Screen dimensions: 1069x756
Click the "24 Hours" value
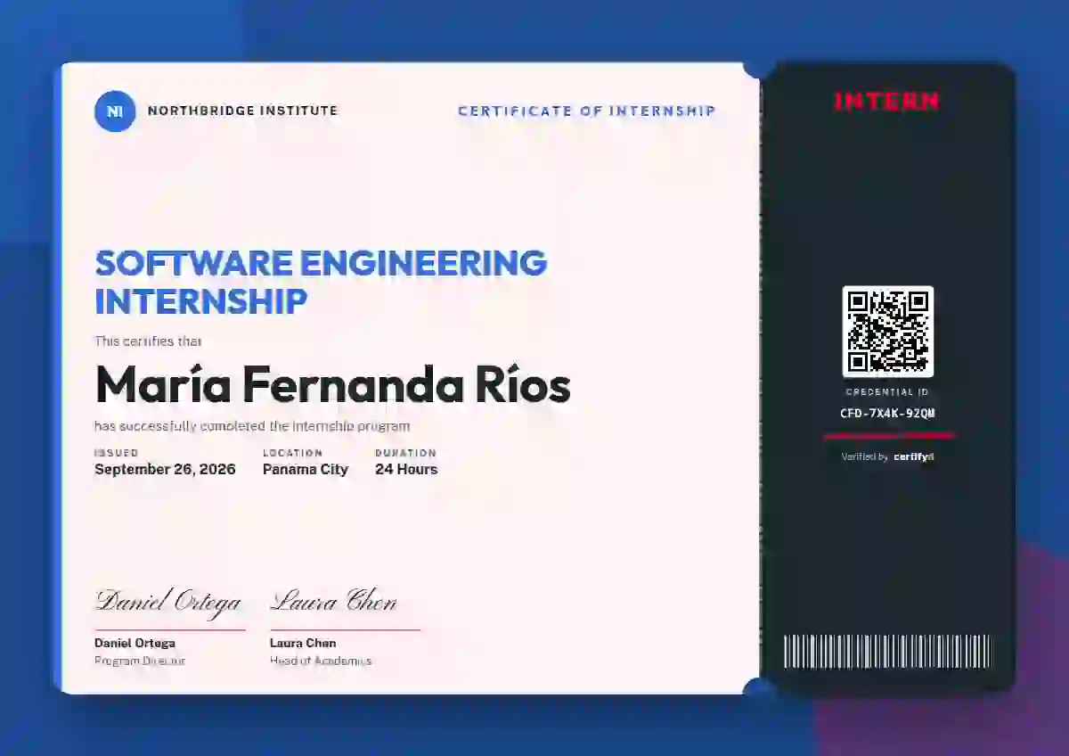click(x=406, y=470)
